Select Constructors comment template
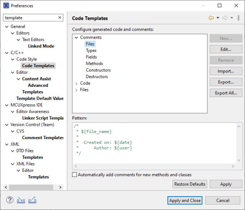The height and width of the screenshot is (210, 245). click(x=98, y=70)
